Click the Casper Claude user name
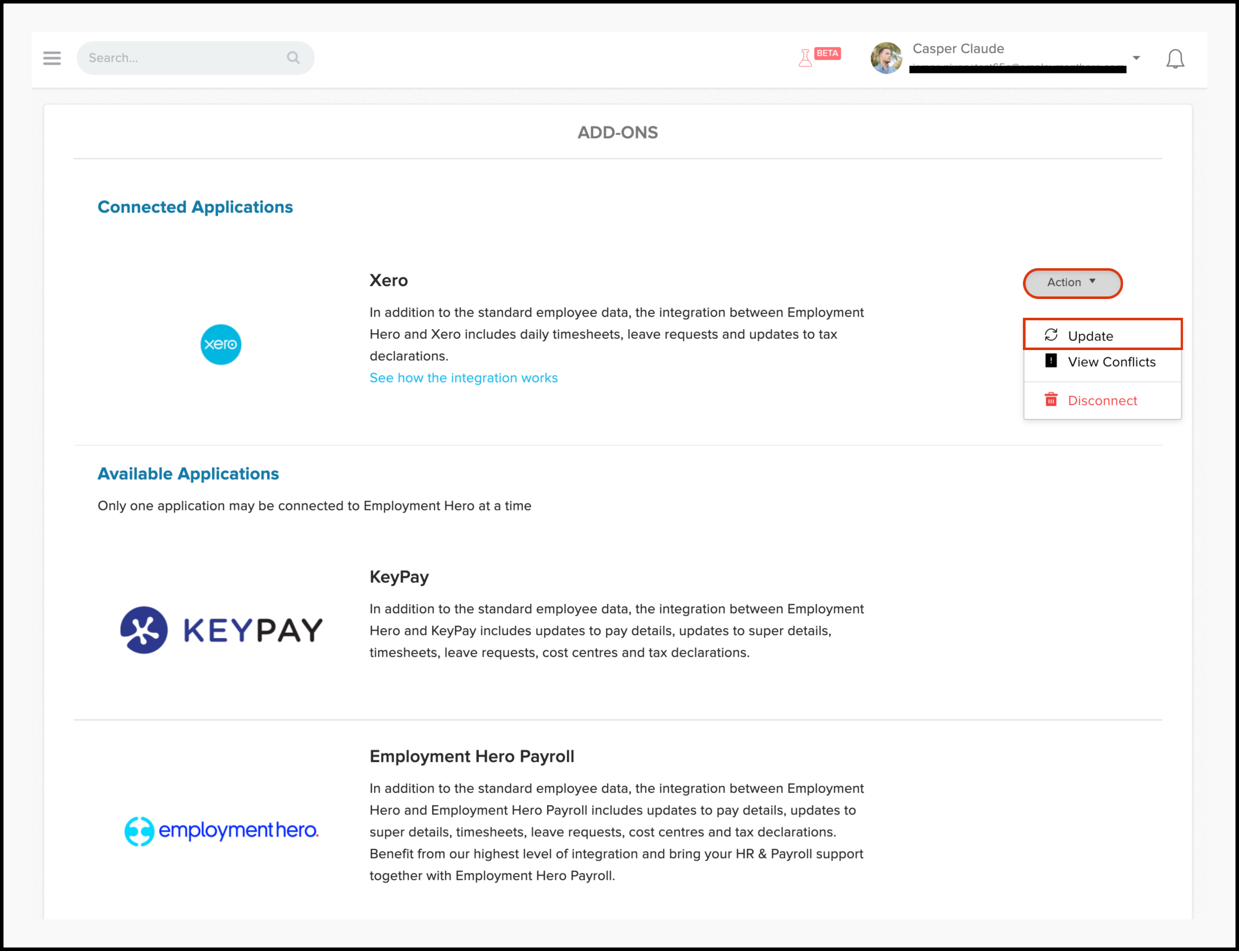 coord(958,49)
